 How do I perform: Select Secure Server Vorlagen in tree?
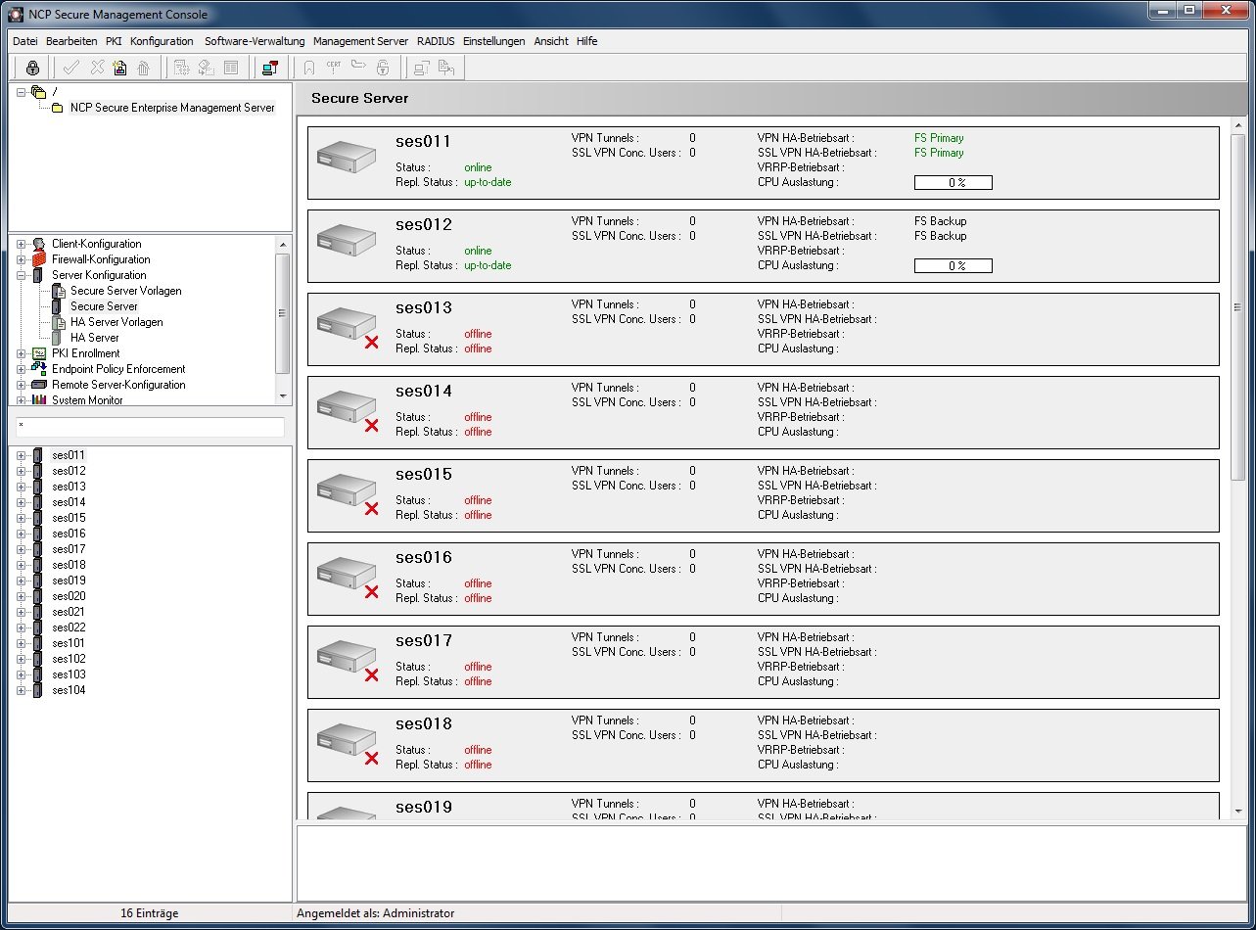point(125,291)
